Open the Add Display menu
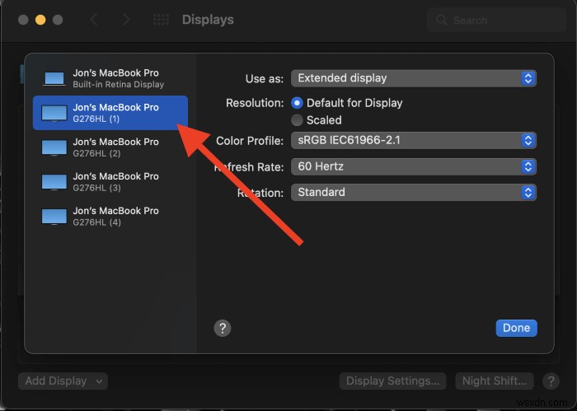This screenshot has height=411, width=577. coord(63,381)
